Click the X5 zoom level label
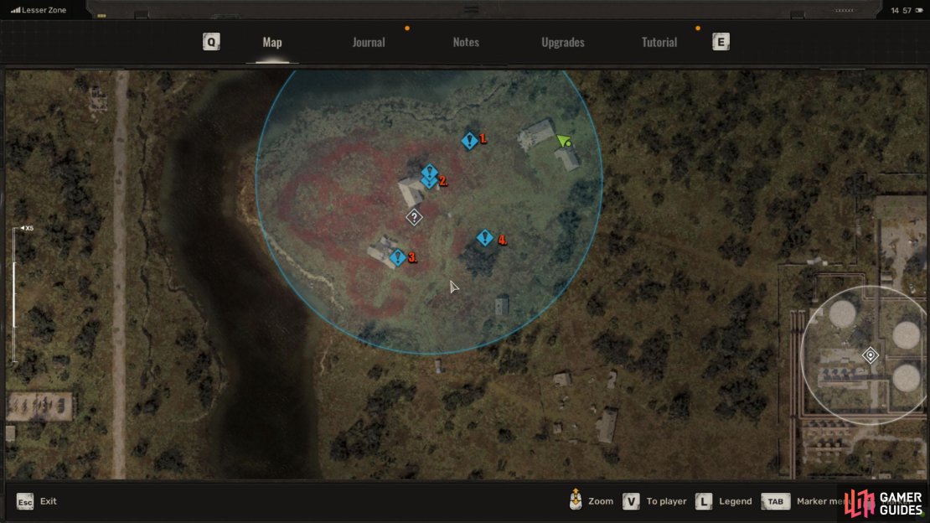The height and width of the screenshot is (523, 930). [x=28, y=228]
